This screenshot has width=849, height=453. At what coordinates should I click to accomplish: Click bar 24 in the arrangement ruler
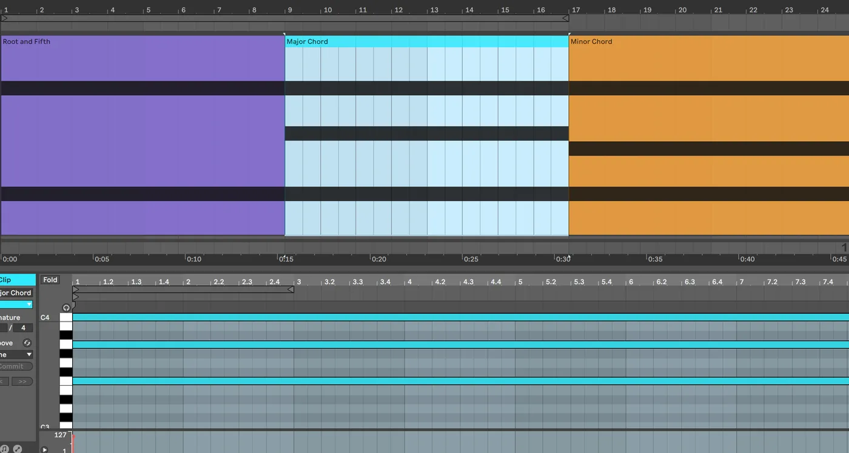click(825, 10)
